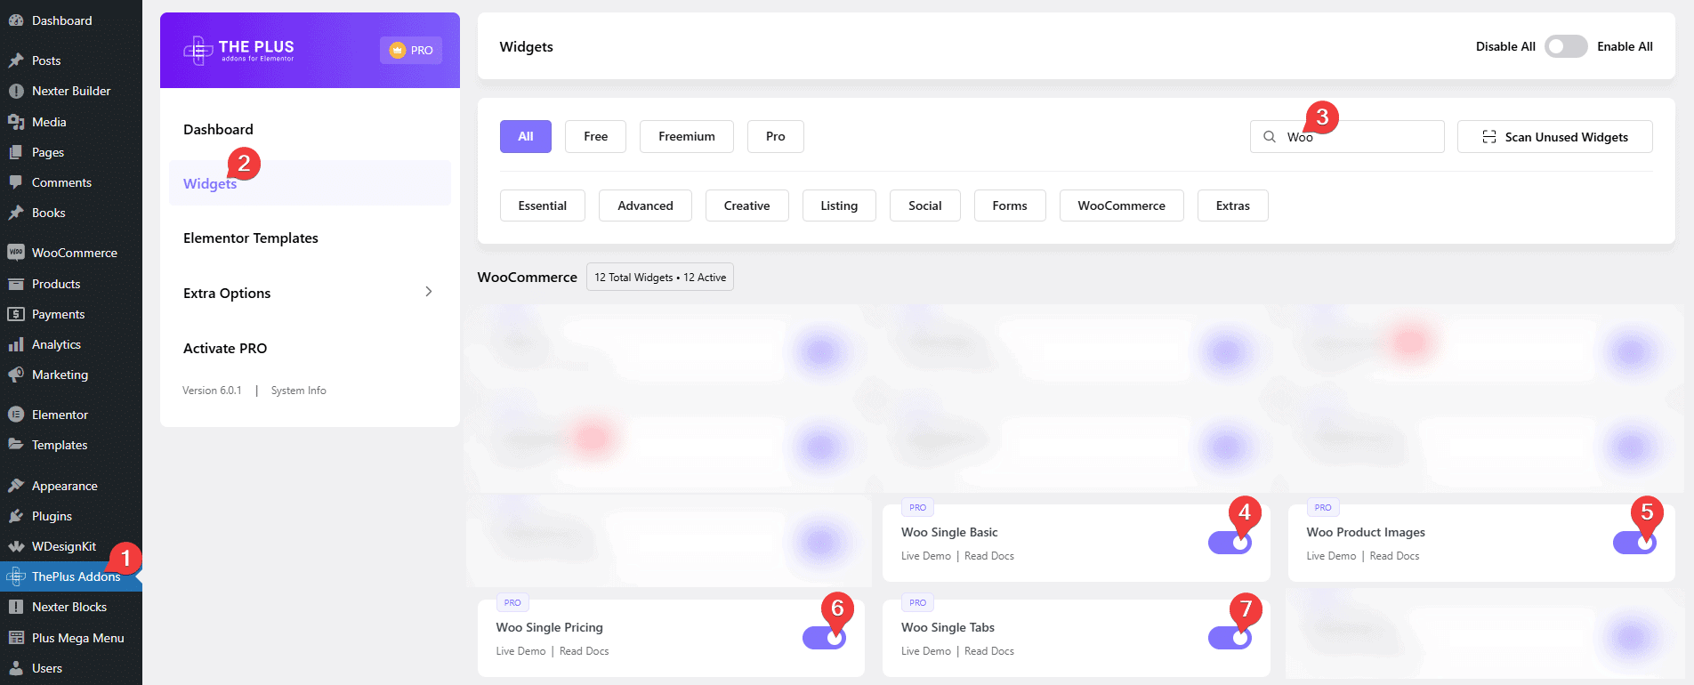This screenshot has width=1694, height=685.
Task: Click the Marketing megaphone icon
Action: (x=15, y=375)
